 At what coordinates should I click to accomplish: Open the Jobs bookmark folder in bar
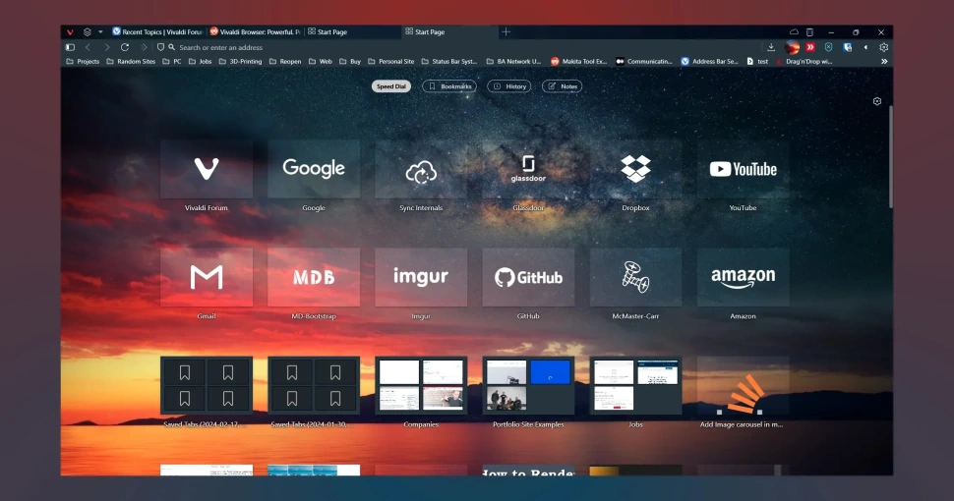coord(201,62)
